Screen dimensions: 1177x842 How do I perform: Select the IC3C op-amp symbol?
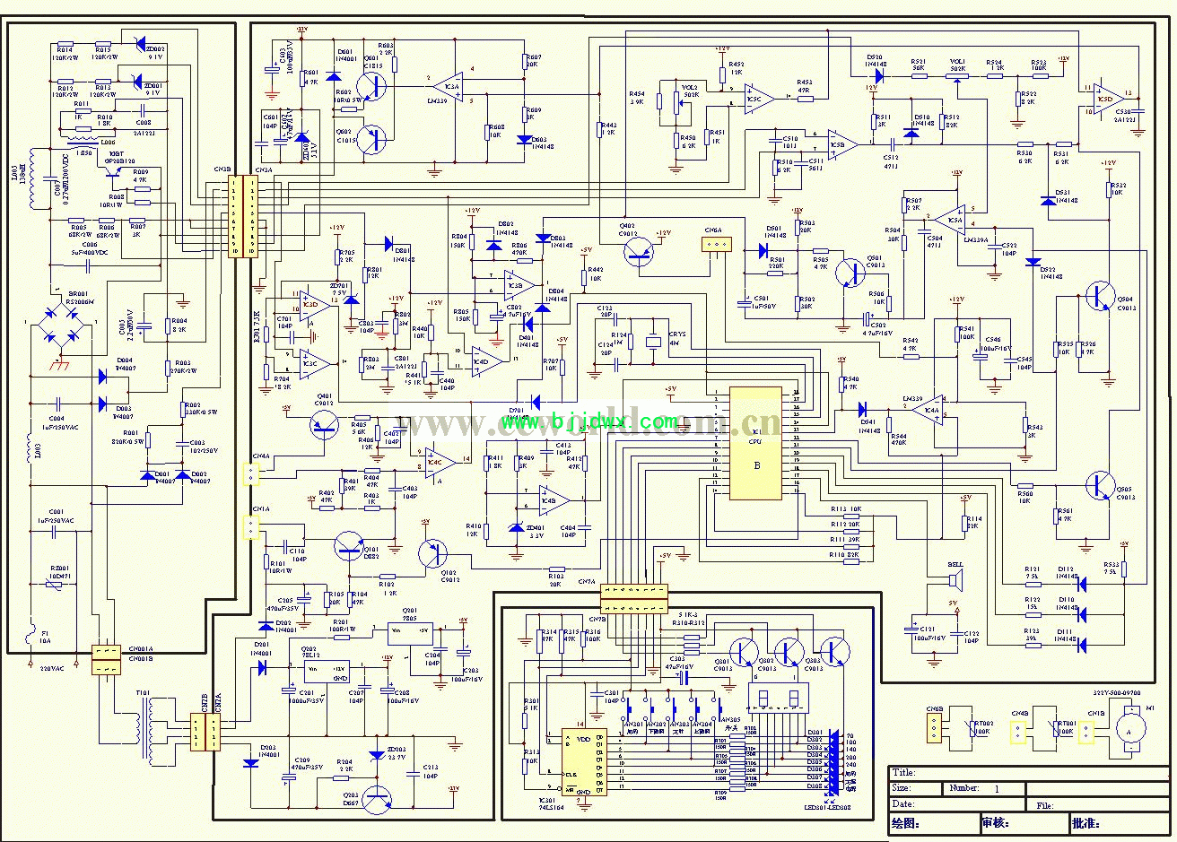click(315, 362)
